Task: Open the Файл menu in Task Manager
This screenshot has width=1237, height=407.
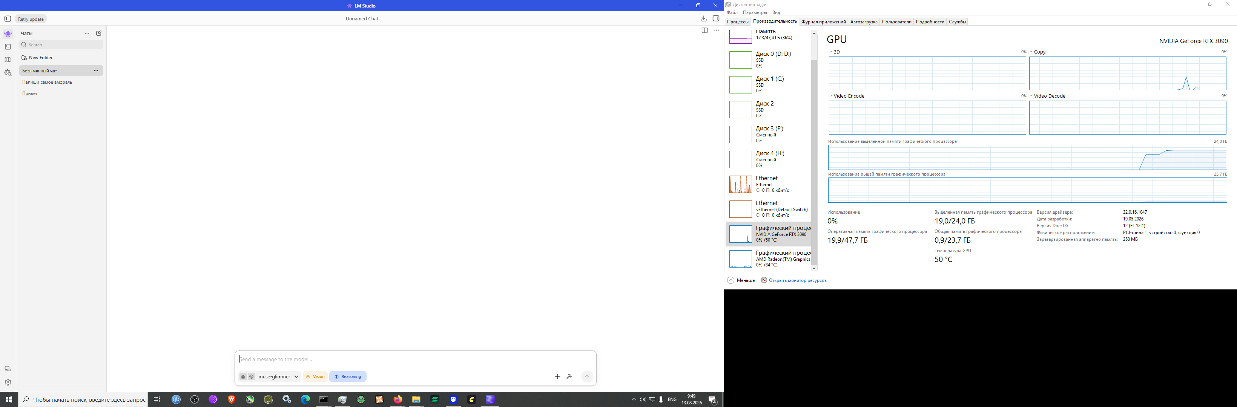Action: click(732, 12)
